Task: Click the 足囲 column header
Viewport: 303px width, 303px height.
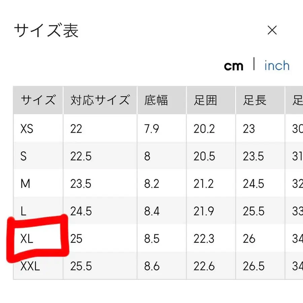Action: pos(205,100)
